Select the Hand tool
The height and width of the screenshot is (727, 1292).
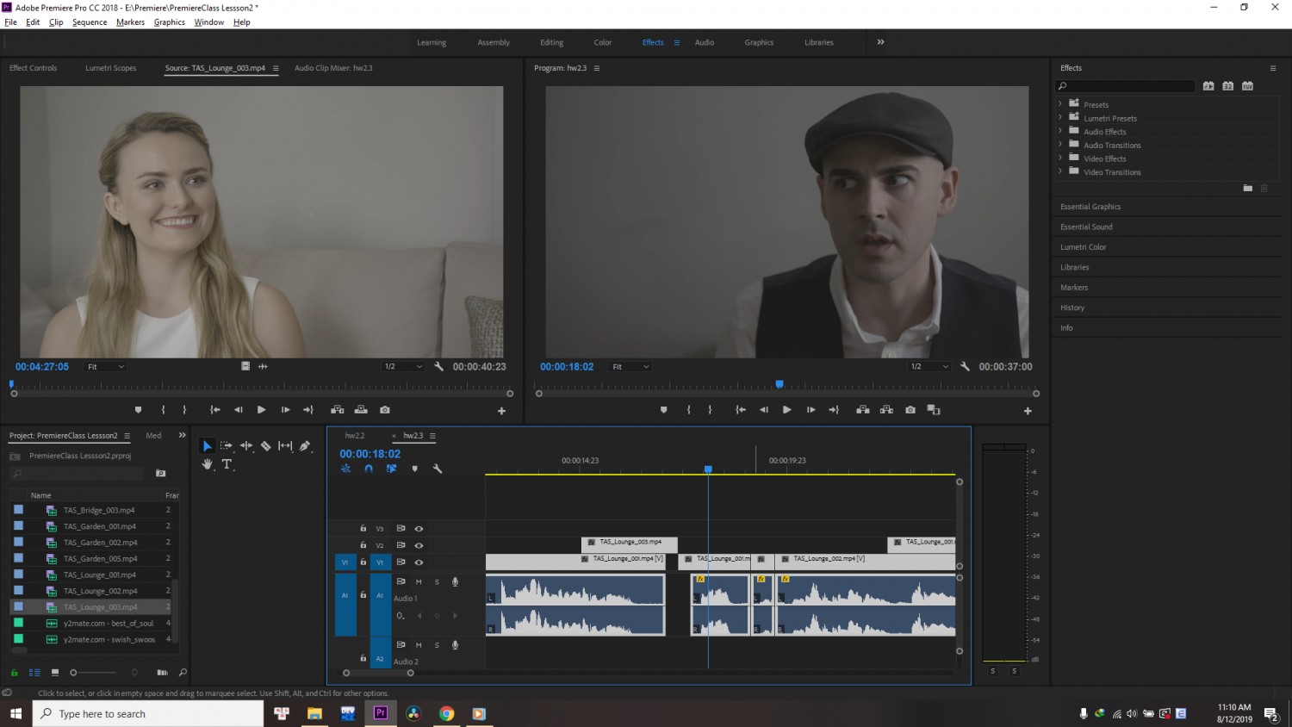(x=208, y=464)
